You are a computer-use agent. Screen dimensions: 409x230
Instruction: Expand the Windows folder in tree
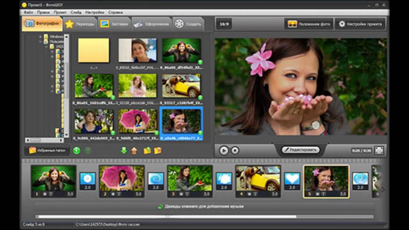point(41,37)
